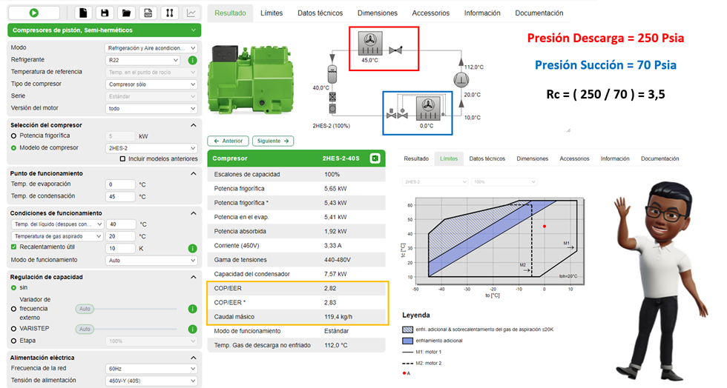
Task: Open top Dimensiones tab
Action: [x=378, y=13]
